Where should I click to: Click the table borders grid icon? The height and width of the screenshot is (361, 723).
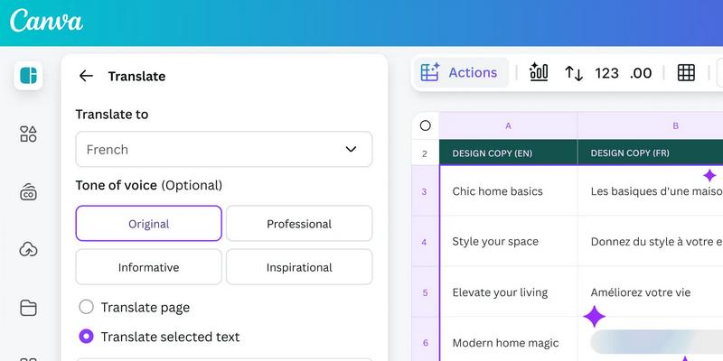(686, 73)
